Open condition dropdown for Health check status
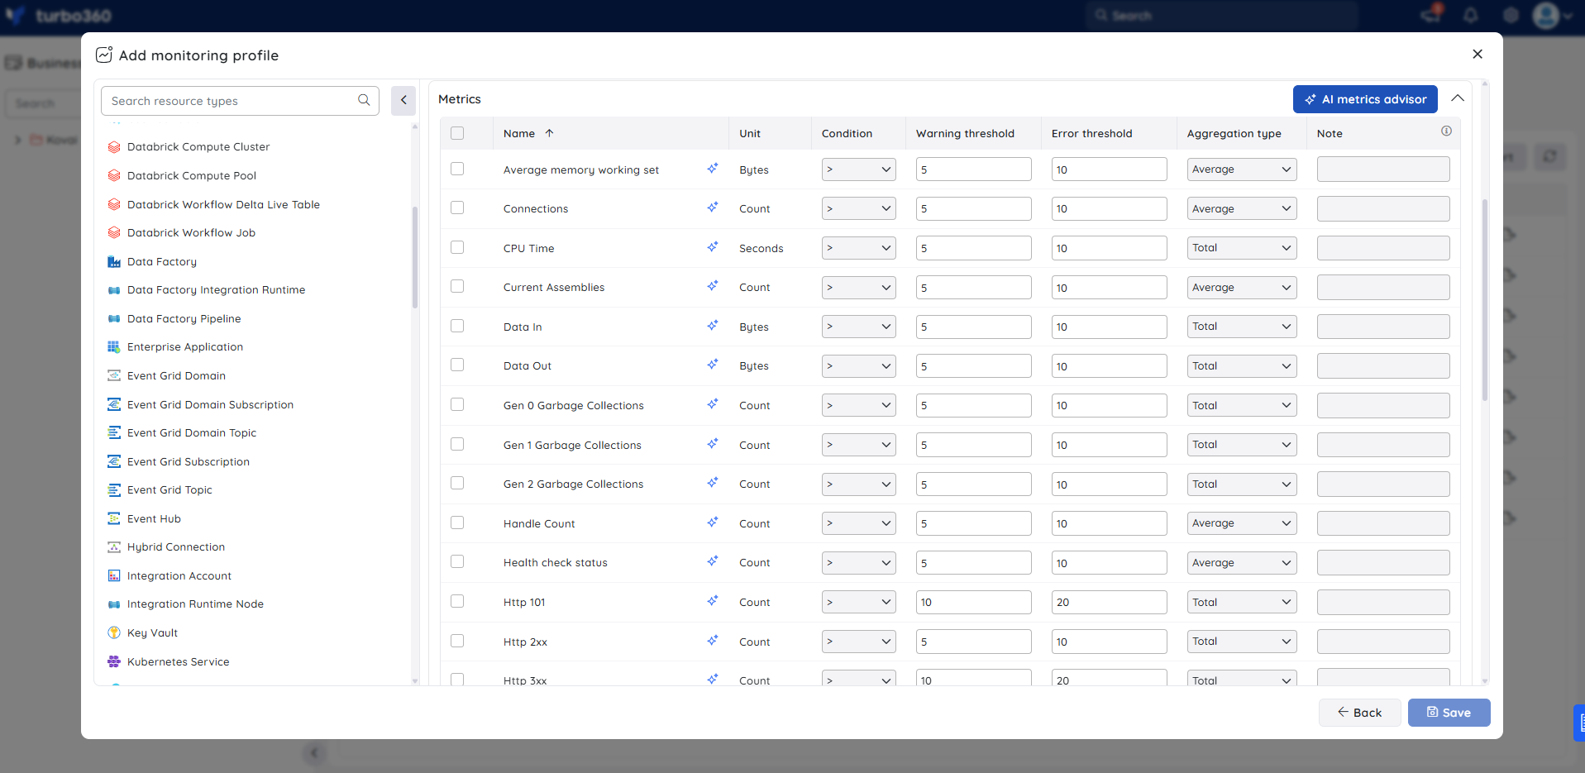This screenshot has width=1585, height=773. 858,563
